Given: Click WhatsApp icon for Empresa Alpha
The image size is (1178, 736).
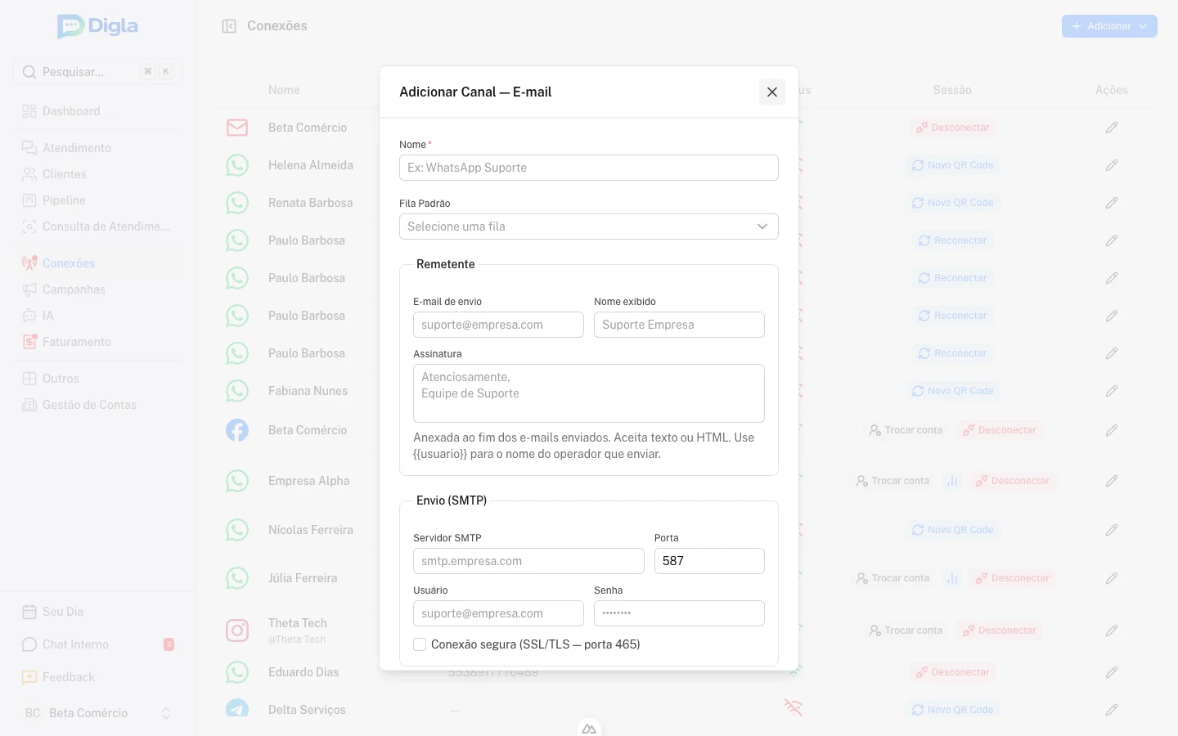Looking at the screenshot, I should coord(237,481).
